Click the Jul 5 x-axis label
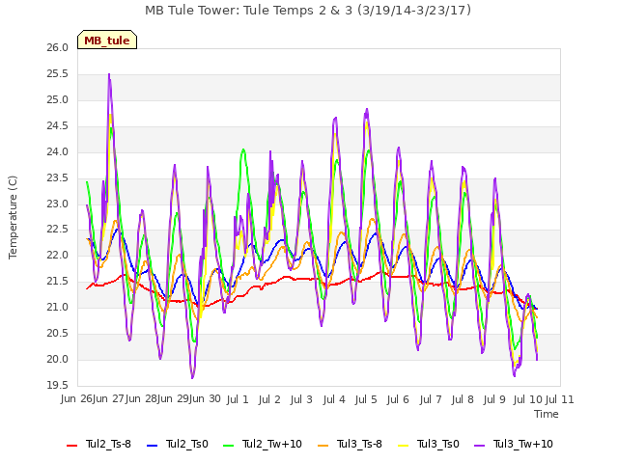 click(366, 399)
